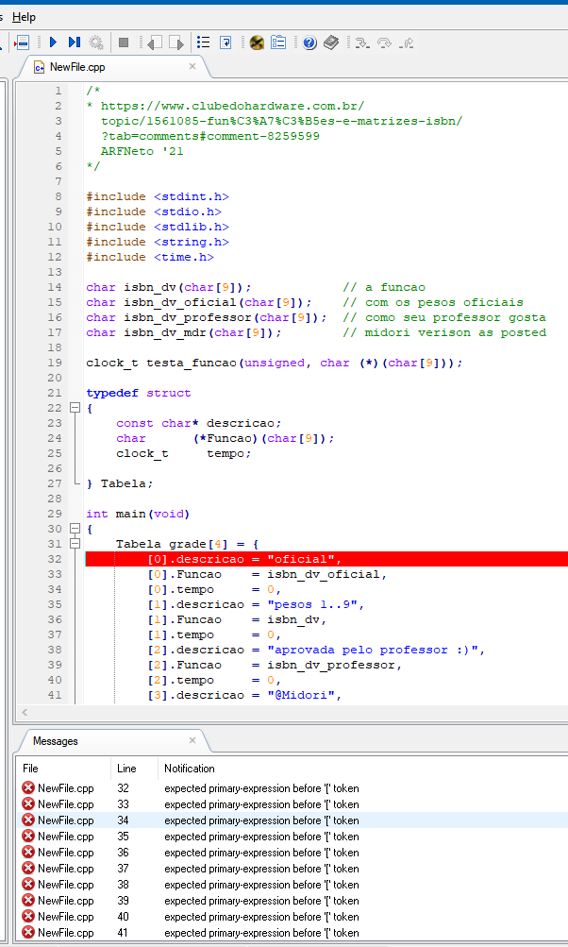Click the File column header
The width and height of the screenshot is (568, 947).
(x=63, y=769)
